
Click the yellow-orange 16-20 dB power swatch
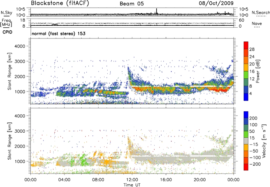[x=246, y=68]
